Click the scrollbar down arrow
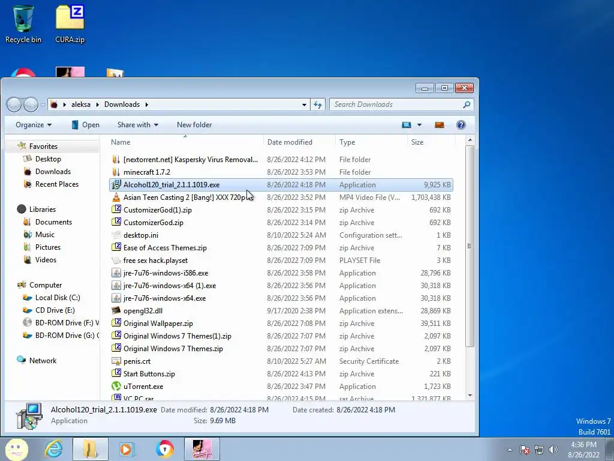614x461 pixels. [470, 396]
